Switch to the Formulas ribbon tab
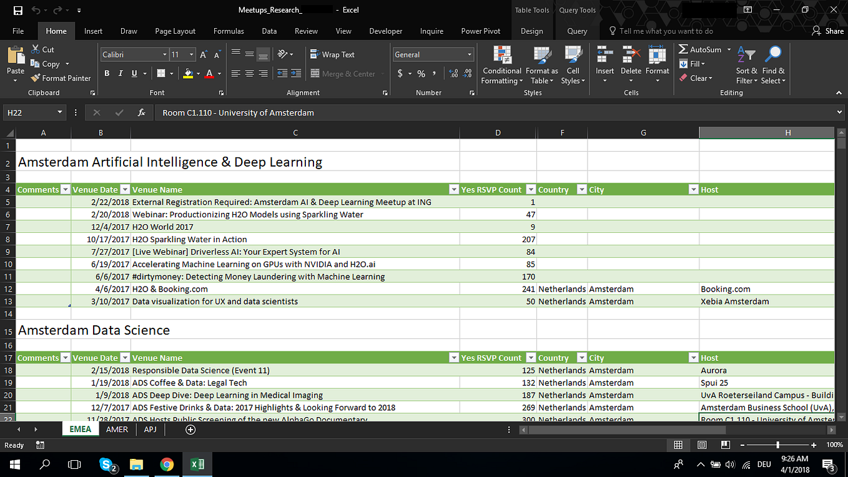 229,31
